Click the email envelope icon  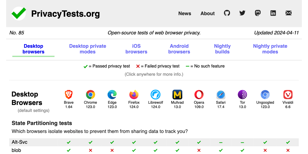click(x=288, y=13)
